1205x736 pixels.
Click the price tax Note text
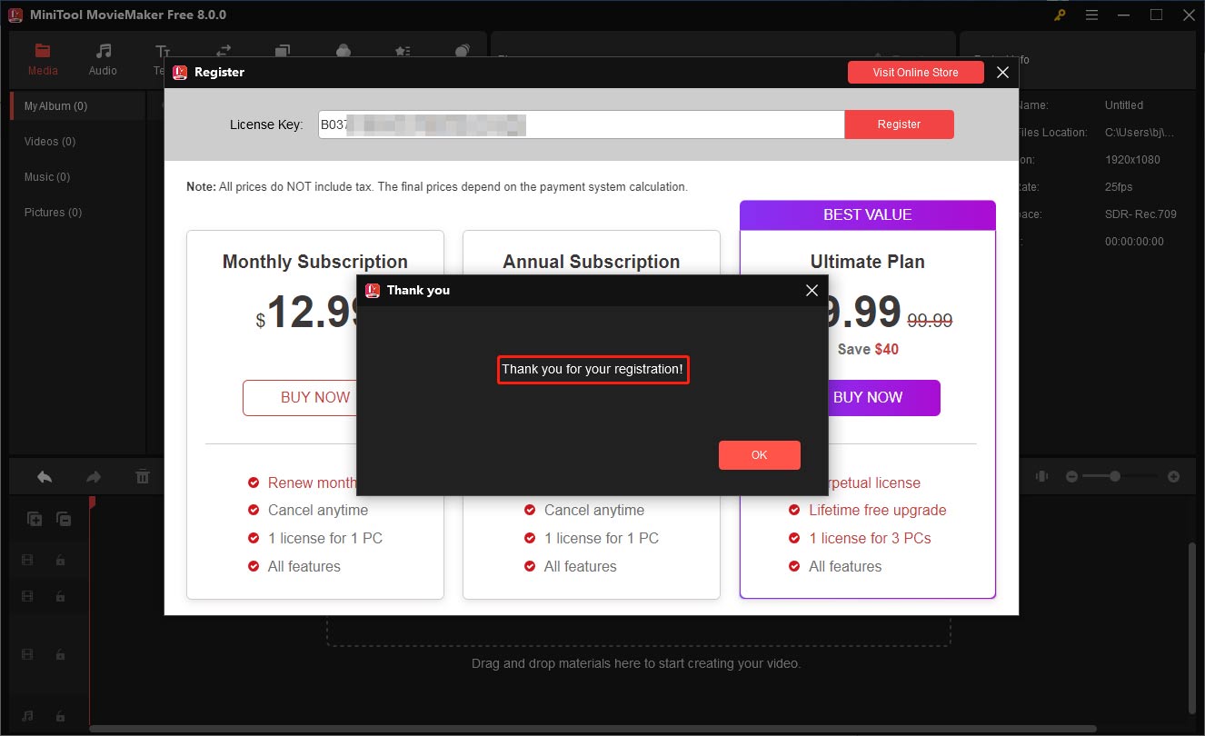tap(437, 187)
